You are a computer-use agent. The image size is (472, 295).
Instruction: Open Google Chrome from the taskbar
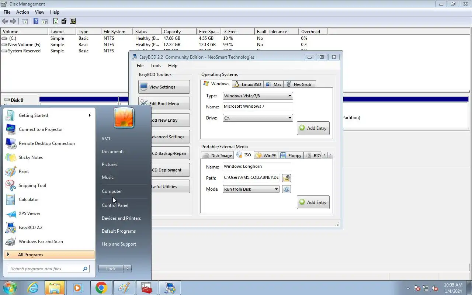(101, 288)
